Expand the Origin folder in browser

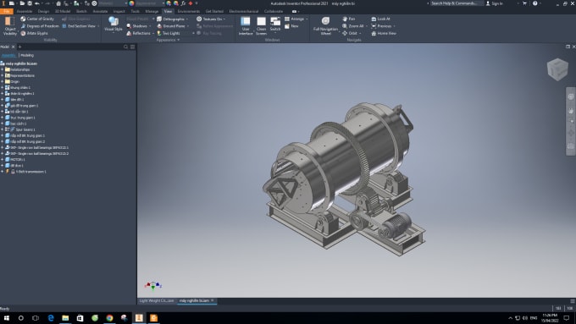pos(3,81)
